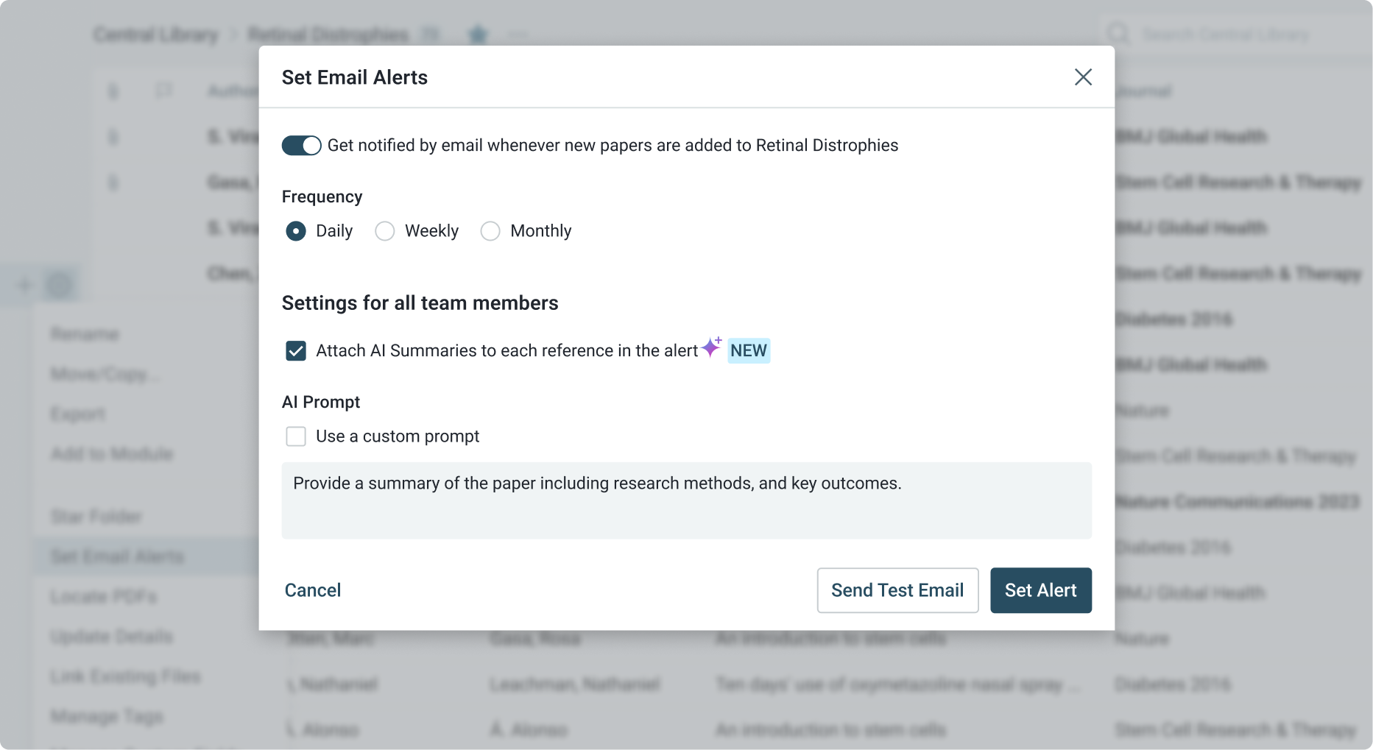Click the Set Alert button

(1040, 590)
